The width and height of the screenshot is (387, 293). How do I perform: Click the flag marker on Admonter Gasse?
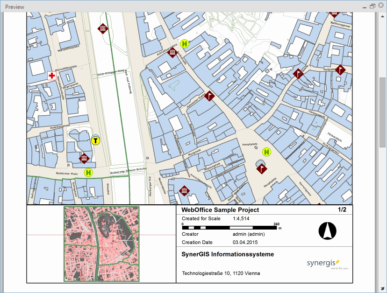coord(209,96)
